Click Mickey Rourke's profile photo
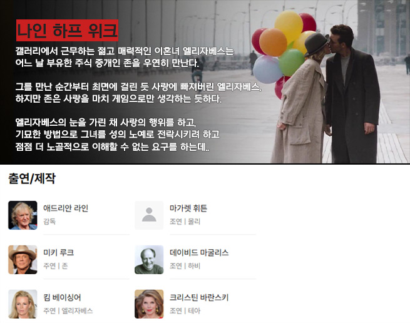 23,260
